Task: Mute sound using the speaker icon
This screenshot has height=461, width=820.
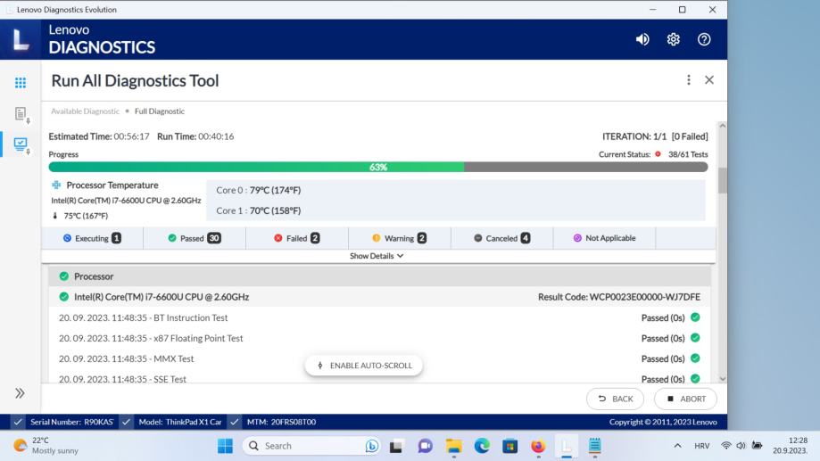Action: [642, 39]
